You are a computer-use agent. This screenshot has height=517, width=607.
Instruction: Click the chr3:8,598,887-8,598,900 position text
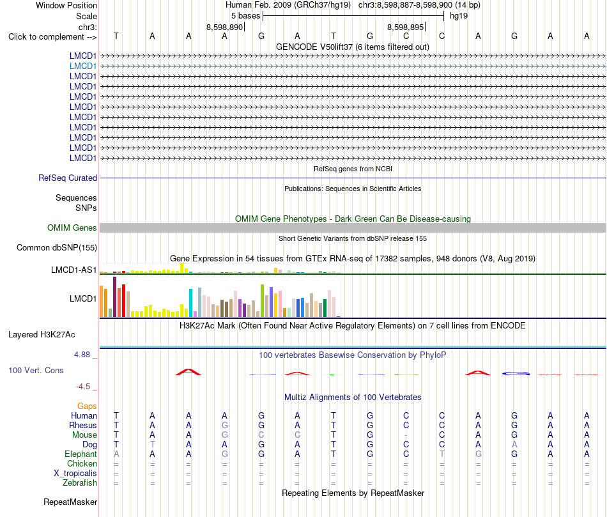point(419,5)
